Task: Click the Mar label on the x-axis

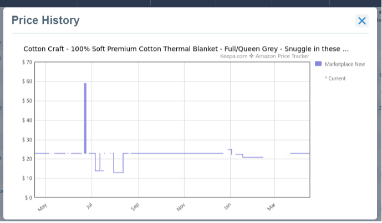Action: tap(271, 207)
